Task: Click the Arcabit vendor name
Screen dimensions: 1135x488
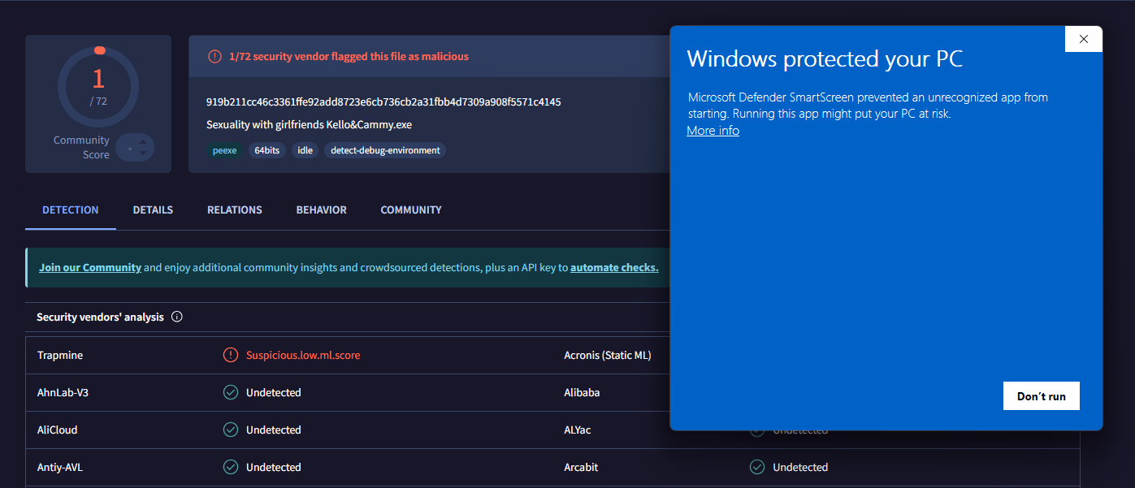Action: 582,467
